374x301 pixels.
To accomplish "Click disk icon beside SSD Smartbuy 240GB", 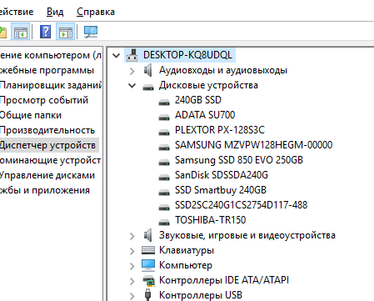I will (x=164, y=193).
